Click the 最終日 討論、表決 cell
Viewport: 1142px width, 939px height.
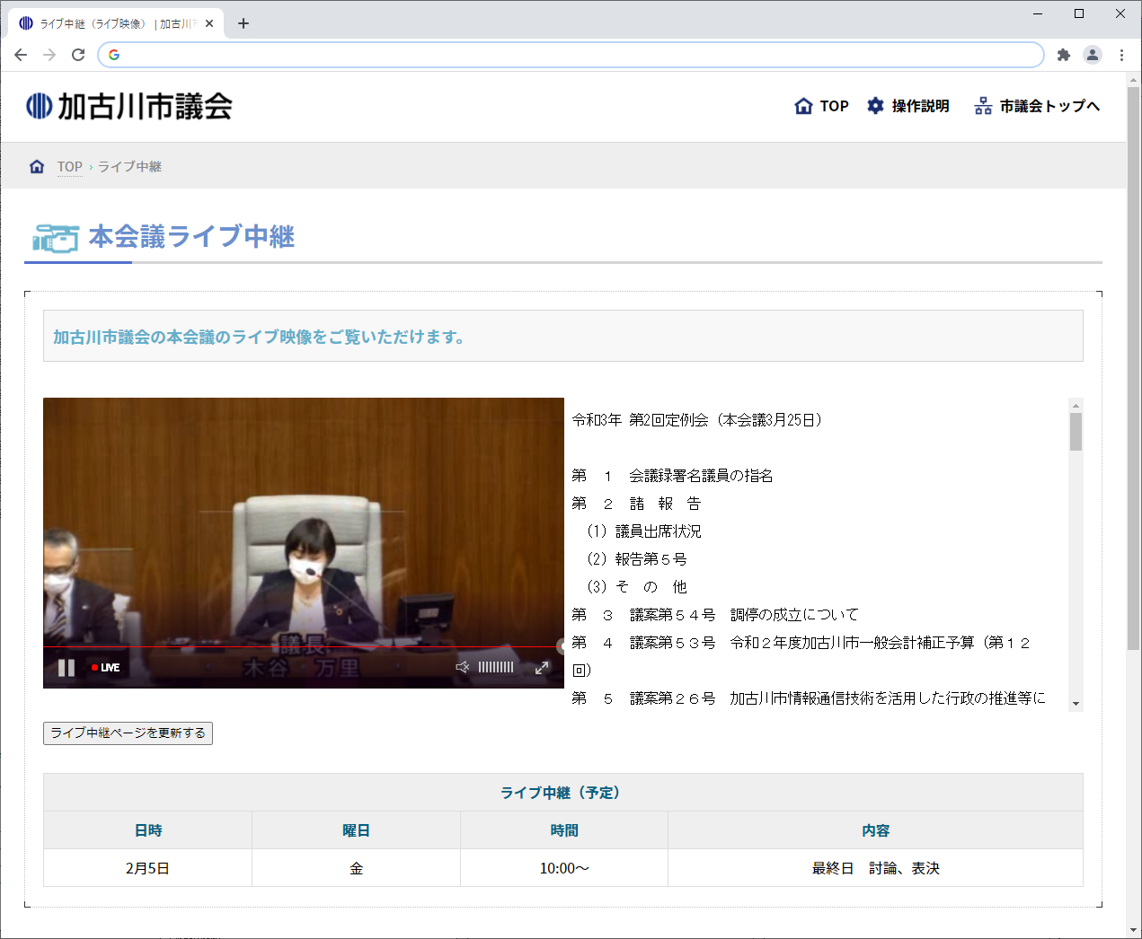[x=876, y=868]
